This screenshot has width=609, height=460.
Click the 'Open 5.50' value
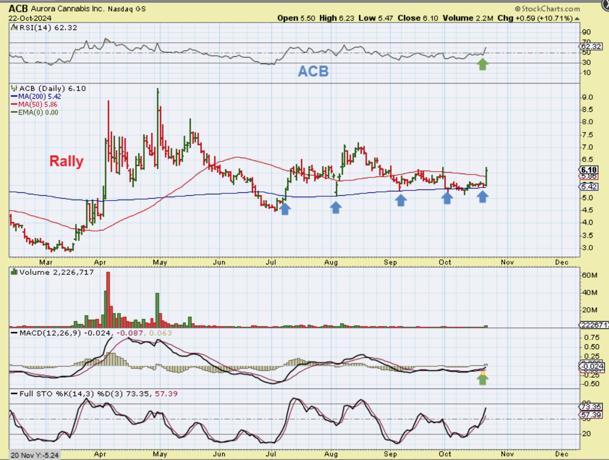pos(296,18)
